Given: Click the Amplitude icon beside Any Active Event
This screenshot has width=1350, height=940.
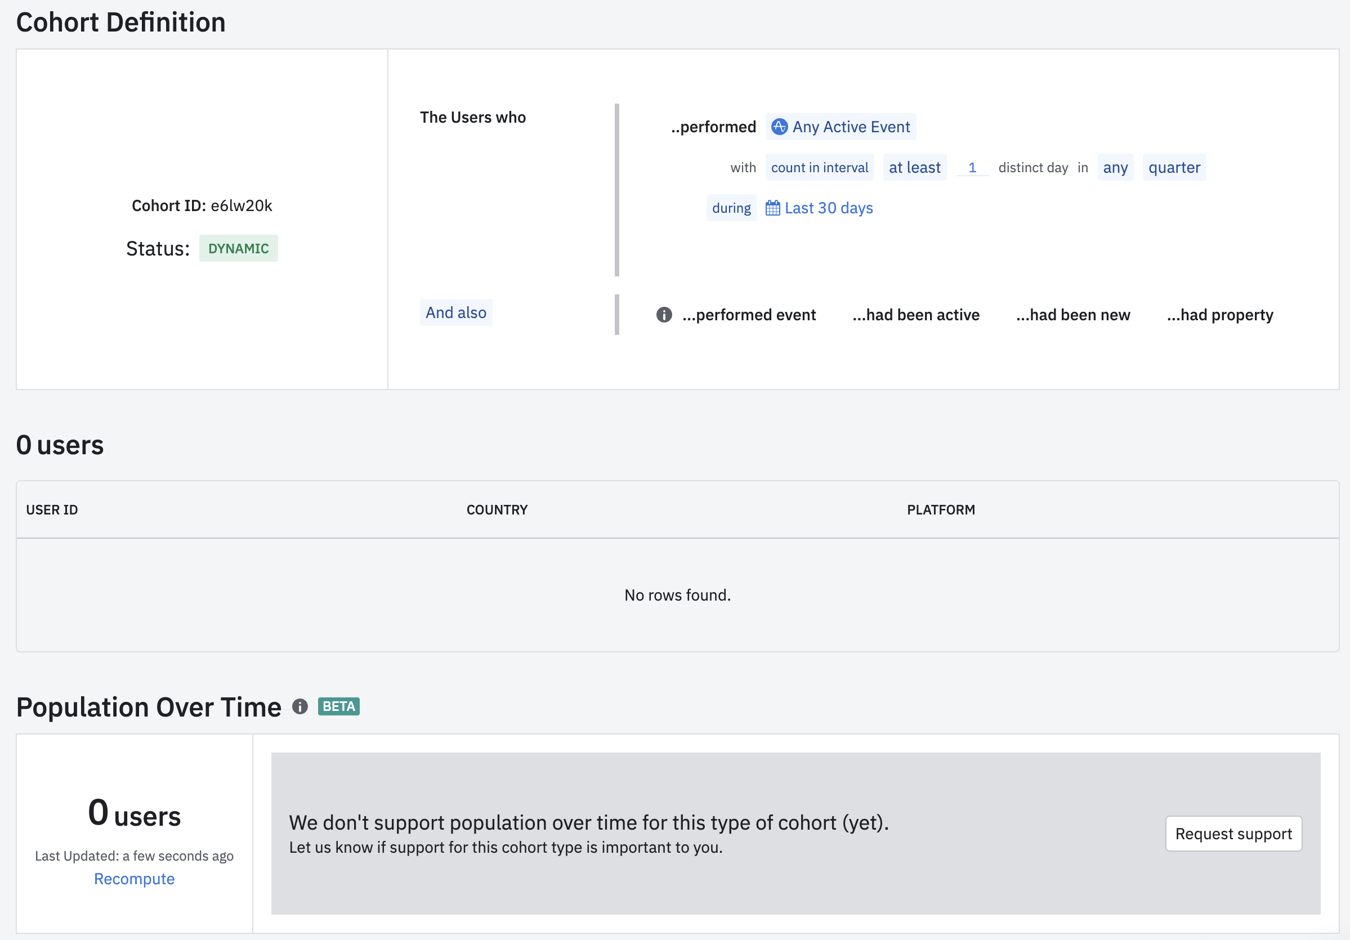Looking at the screenshot, I should pos(779,127).
